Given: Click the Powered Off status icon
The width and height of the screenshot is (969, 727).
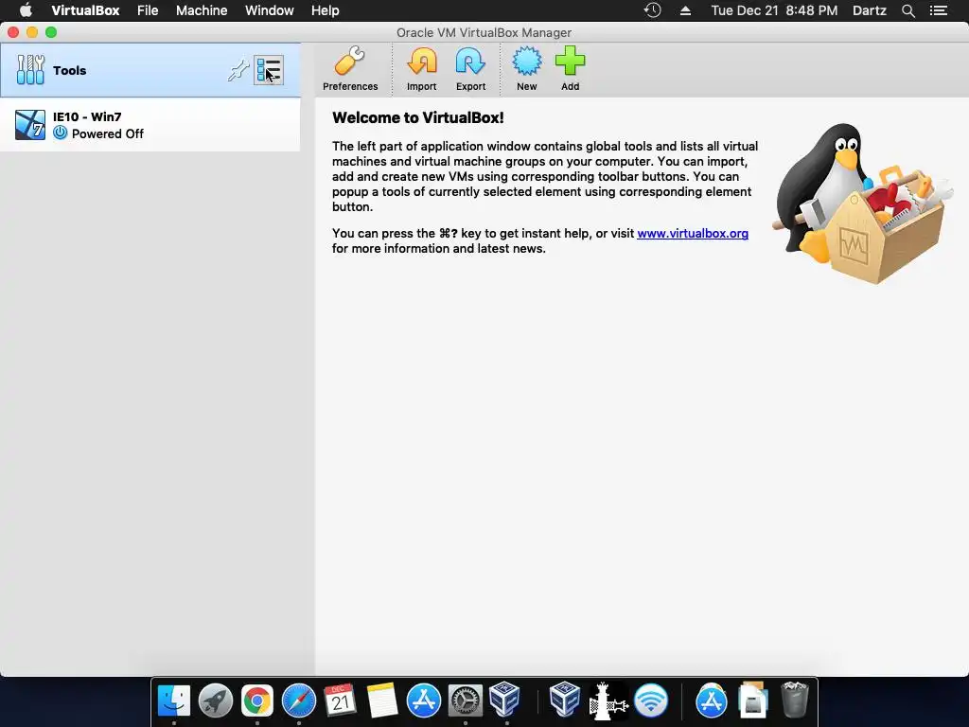Looking at the screenshot, I should (60, 133).
